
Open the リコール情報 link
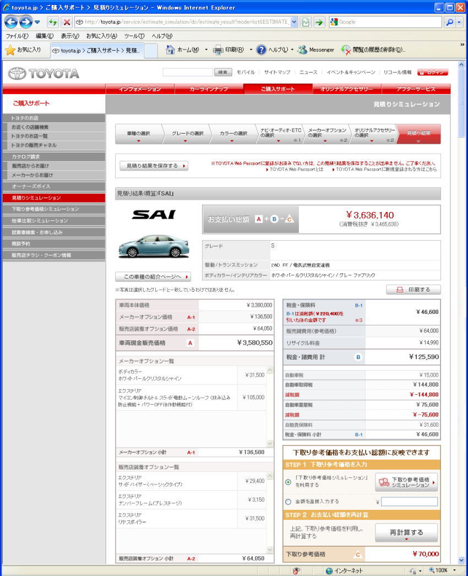[x=398, y=72]
